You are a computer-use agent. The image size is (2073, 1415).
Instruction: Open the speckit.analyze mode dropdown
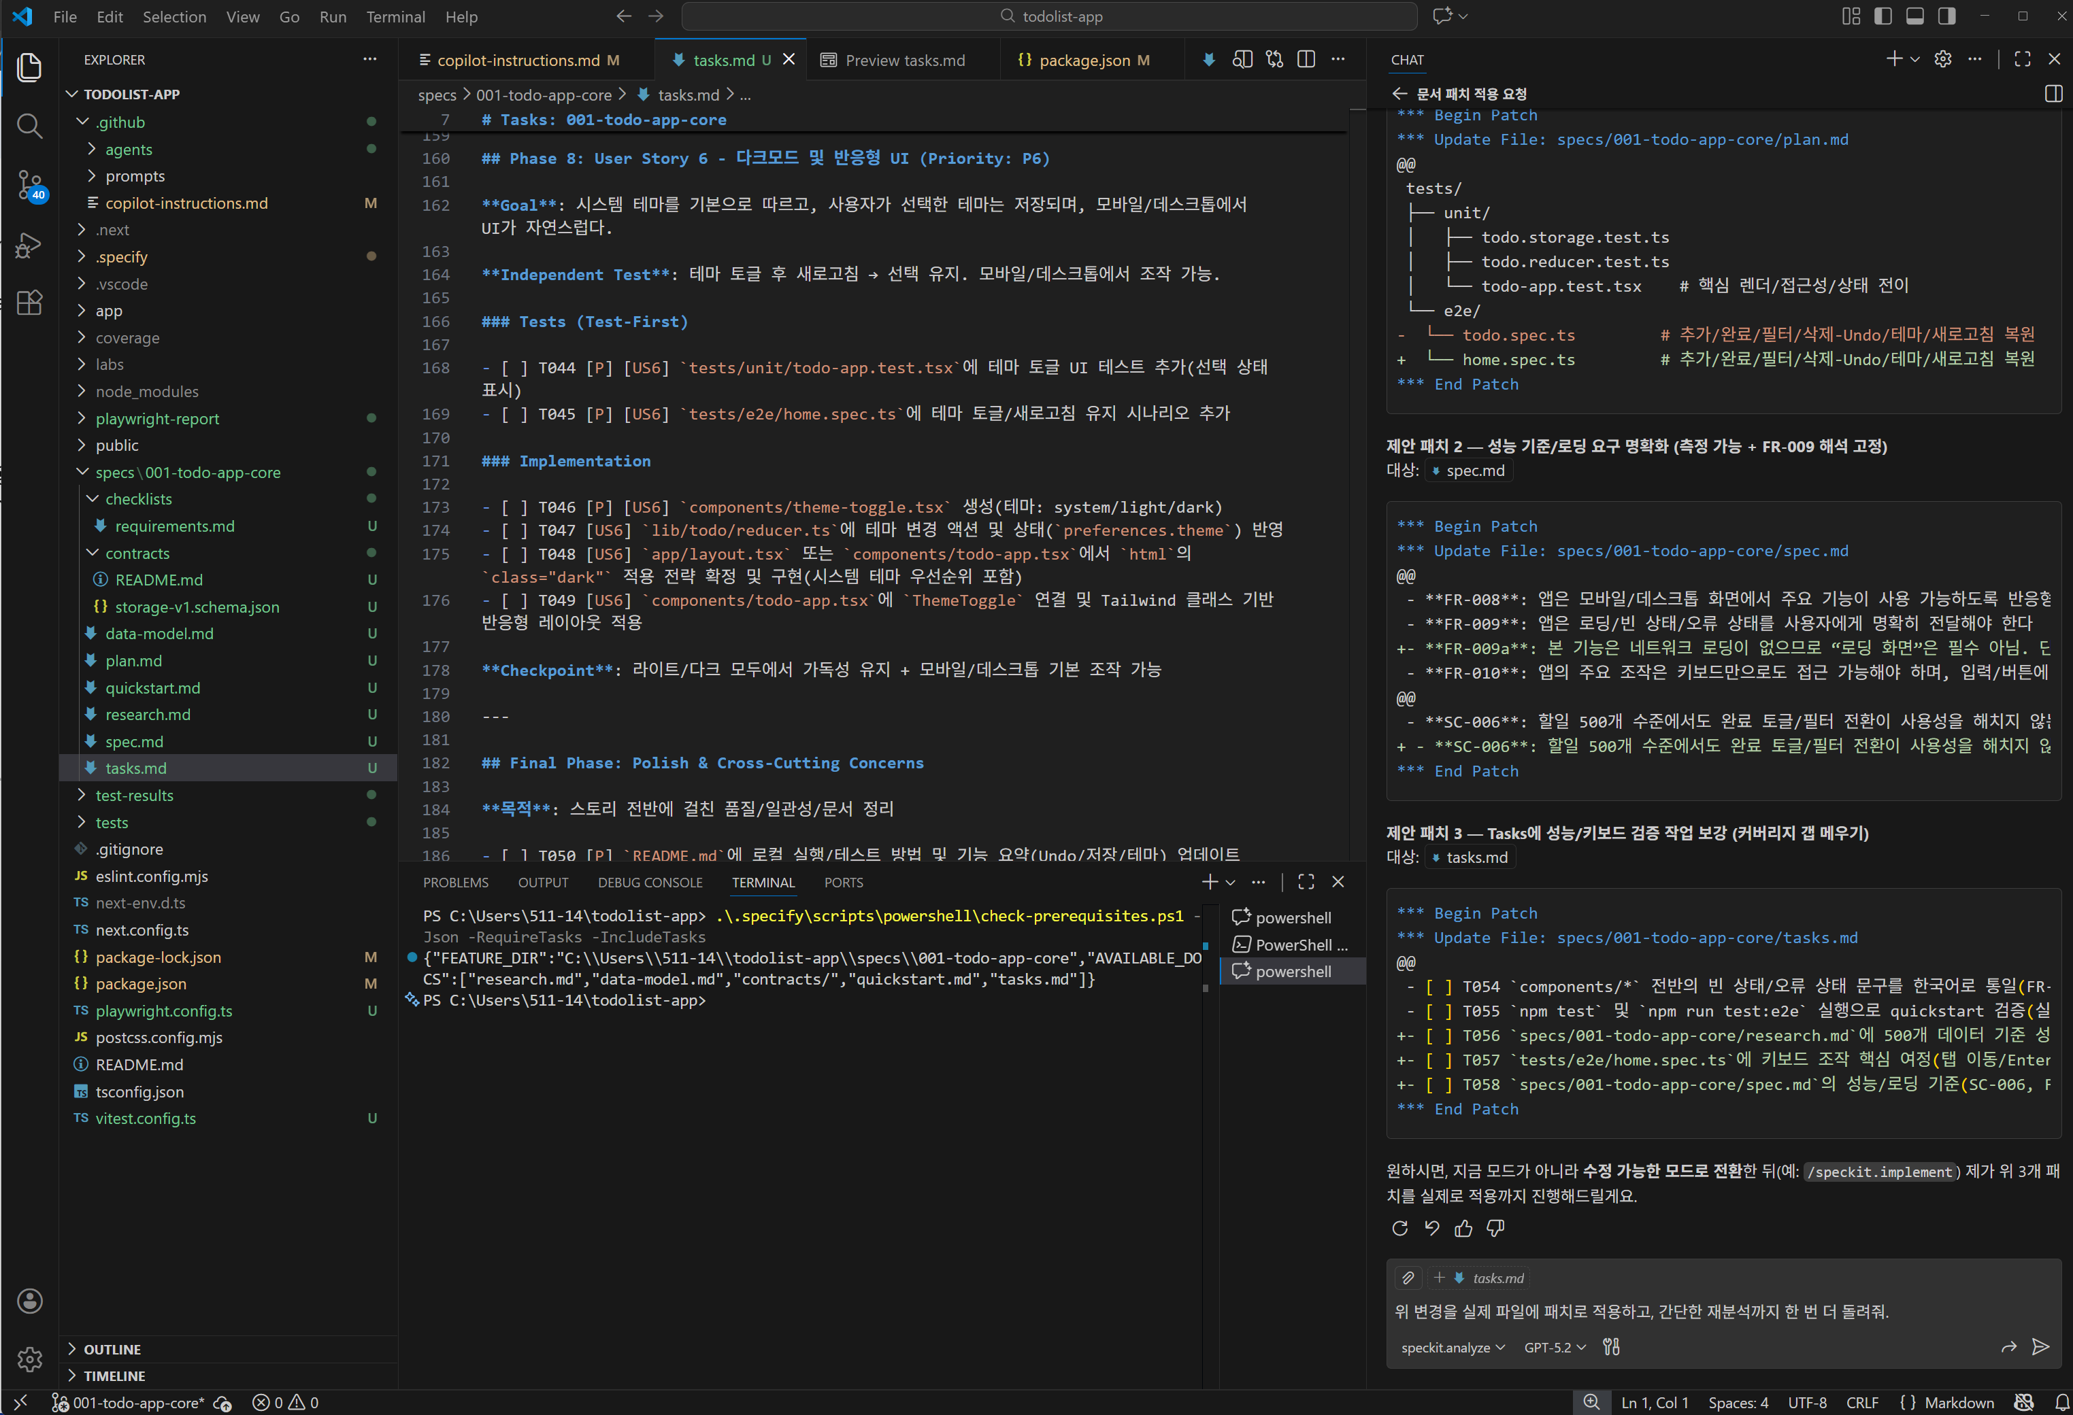pos(1452,1347)
